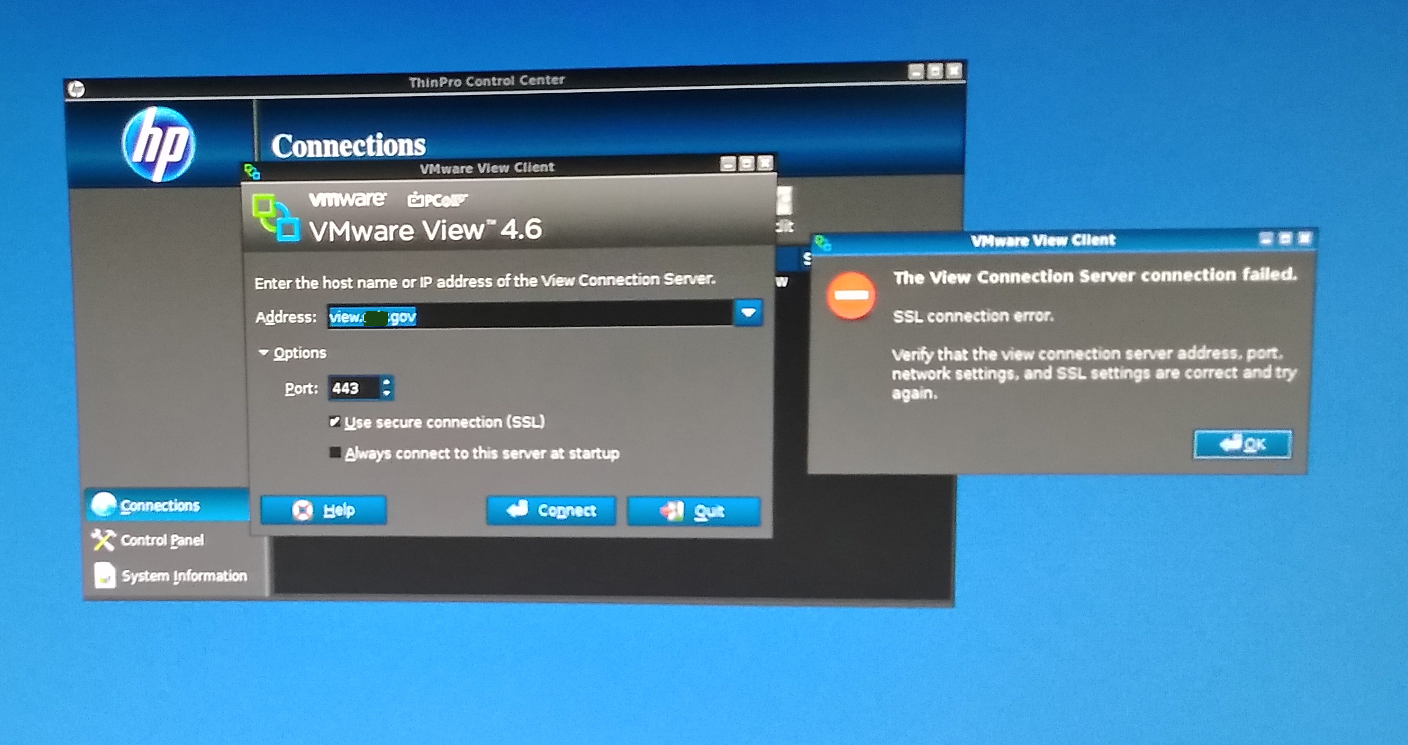Click the VMware logo in the dialog

click(x=347, y=198)
